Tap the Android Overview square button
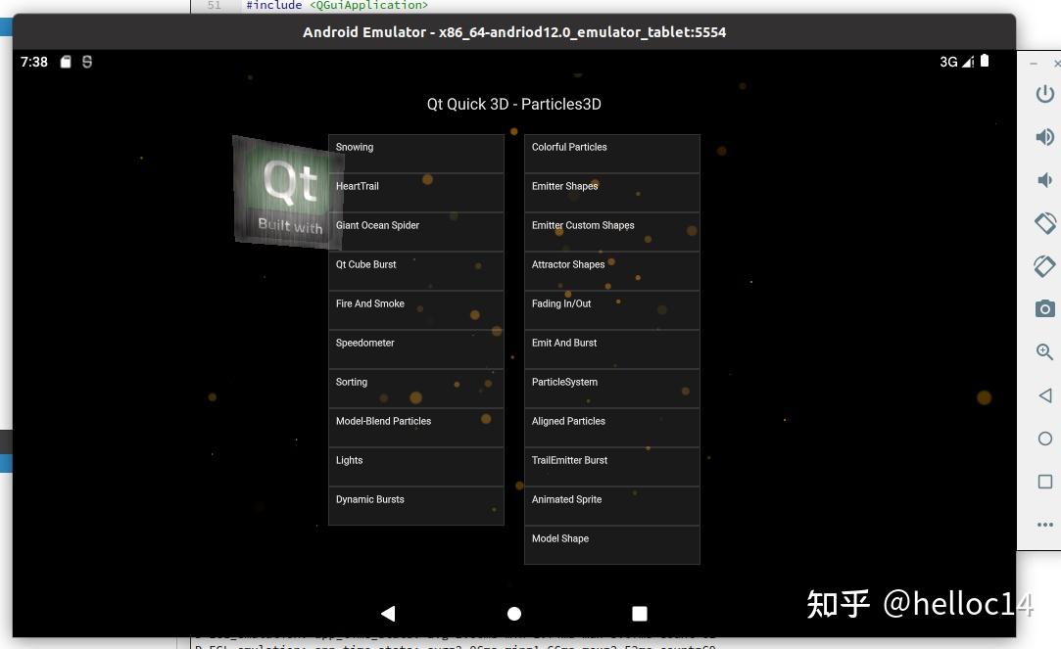Image resolution: width=1061 pixels, height=649 pixels. pyautogui.click(x=639, y=613)
